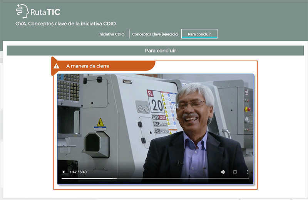
Task: Switch to Conceptos clave (ejercicio) tab
Action: [155, 34]
